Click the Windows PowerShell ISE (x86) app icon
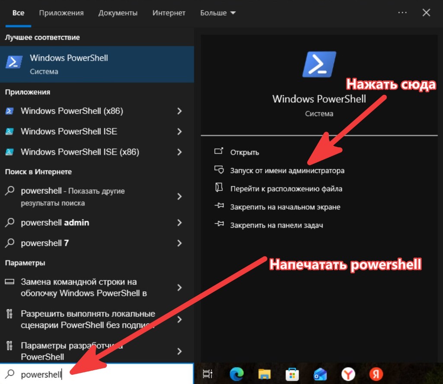The image size is (443, 384). [10, 152]
